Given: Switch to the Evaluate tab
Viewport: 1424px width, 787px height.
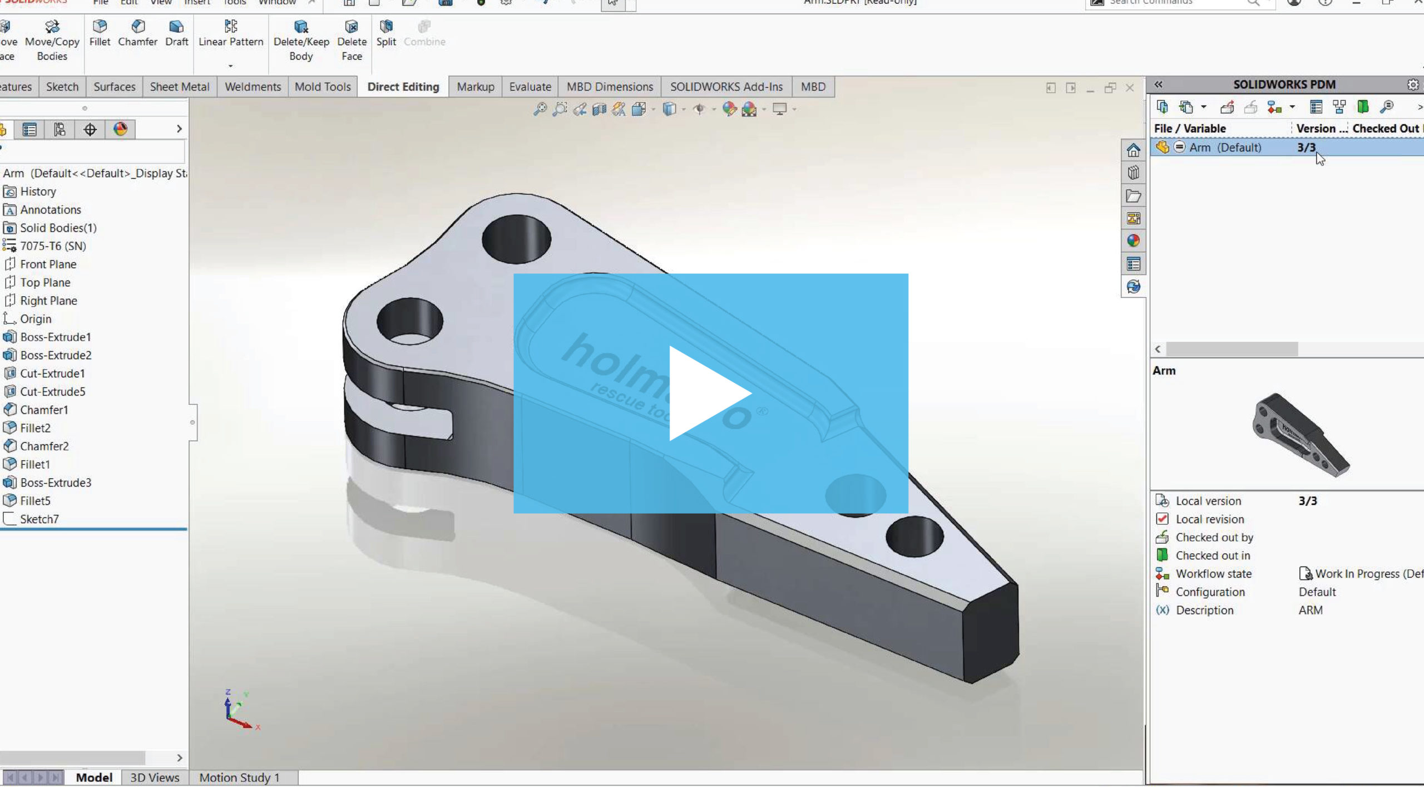Looking at the screenshot, I should pos(530,87).
